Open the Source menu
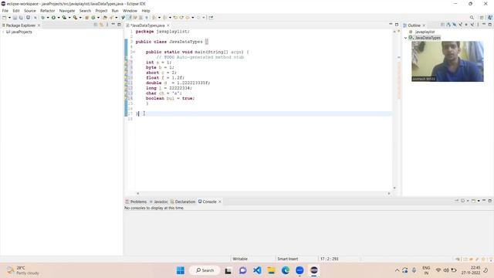 [30, 11]
